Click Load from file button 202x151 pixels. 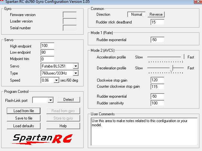click(x=24, y=111)
